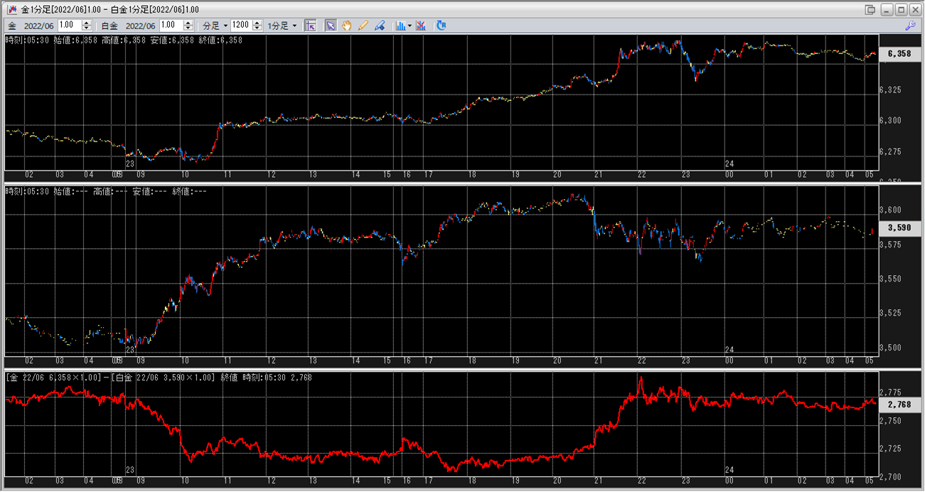Click the gold 1.00 multiplier field
This screenshot has height=492, width=925.
[x=70, y=26]
